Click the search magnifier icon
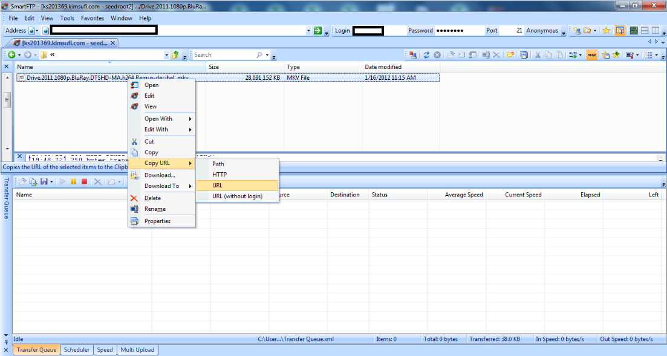Image resolution: width=667 pixels, height=356 pixels. [x=259, y=55]
